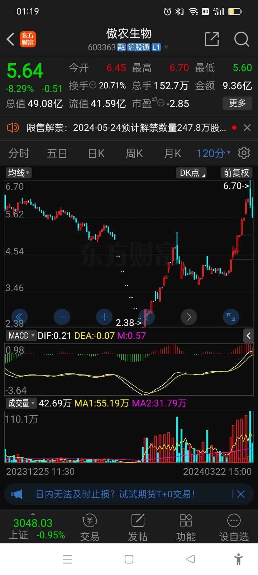Tap the candlestick chart area
This screenshot has height=575, width=258.
[129, 254]
